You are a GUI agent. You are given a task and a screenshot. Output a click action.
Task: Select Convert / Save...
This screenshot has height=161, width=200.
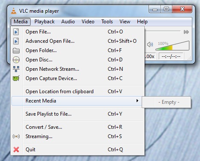77,127
